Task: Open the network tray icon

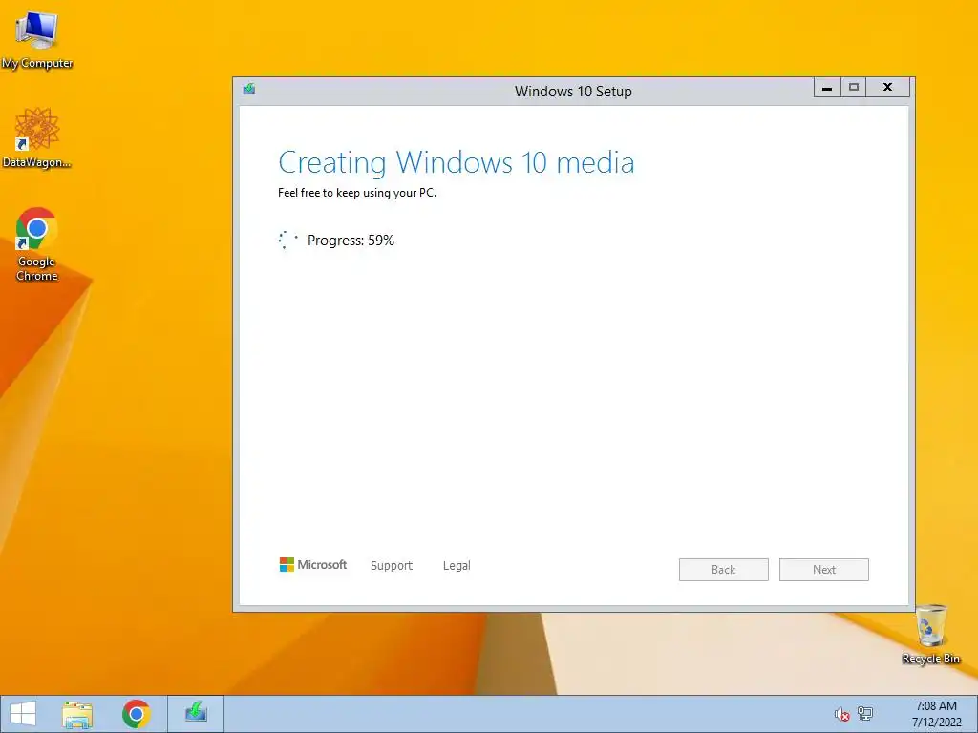Action: click(x=865, y=714)
